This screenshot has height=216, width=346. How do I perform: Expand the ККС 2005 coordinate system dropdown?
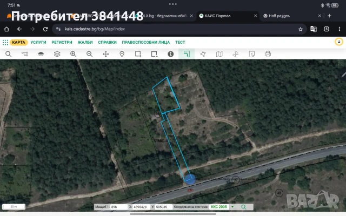click(x=232, y=207)
